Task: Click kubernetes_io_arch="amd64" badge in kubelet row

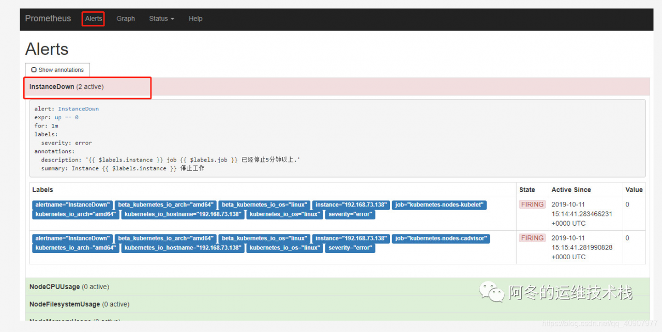Action: [76, 214]
